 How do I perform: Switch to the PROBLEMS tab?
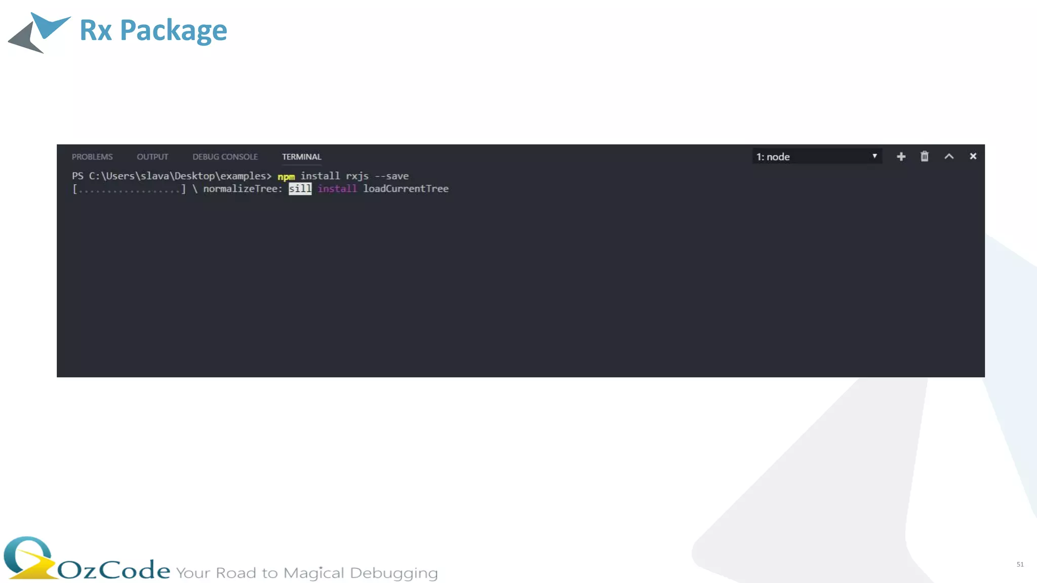point(92,157)
